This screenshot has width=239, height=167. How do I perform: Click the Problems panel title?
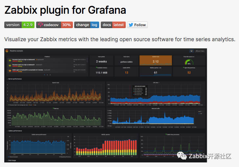tap(47, 57)
